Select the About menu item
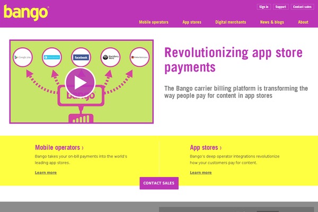318x212 pixels. [303, 22]
